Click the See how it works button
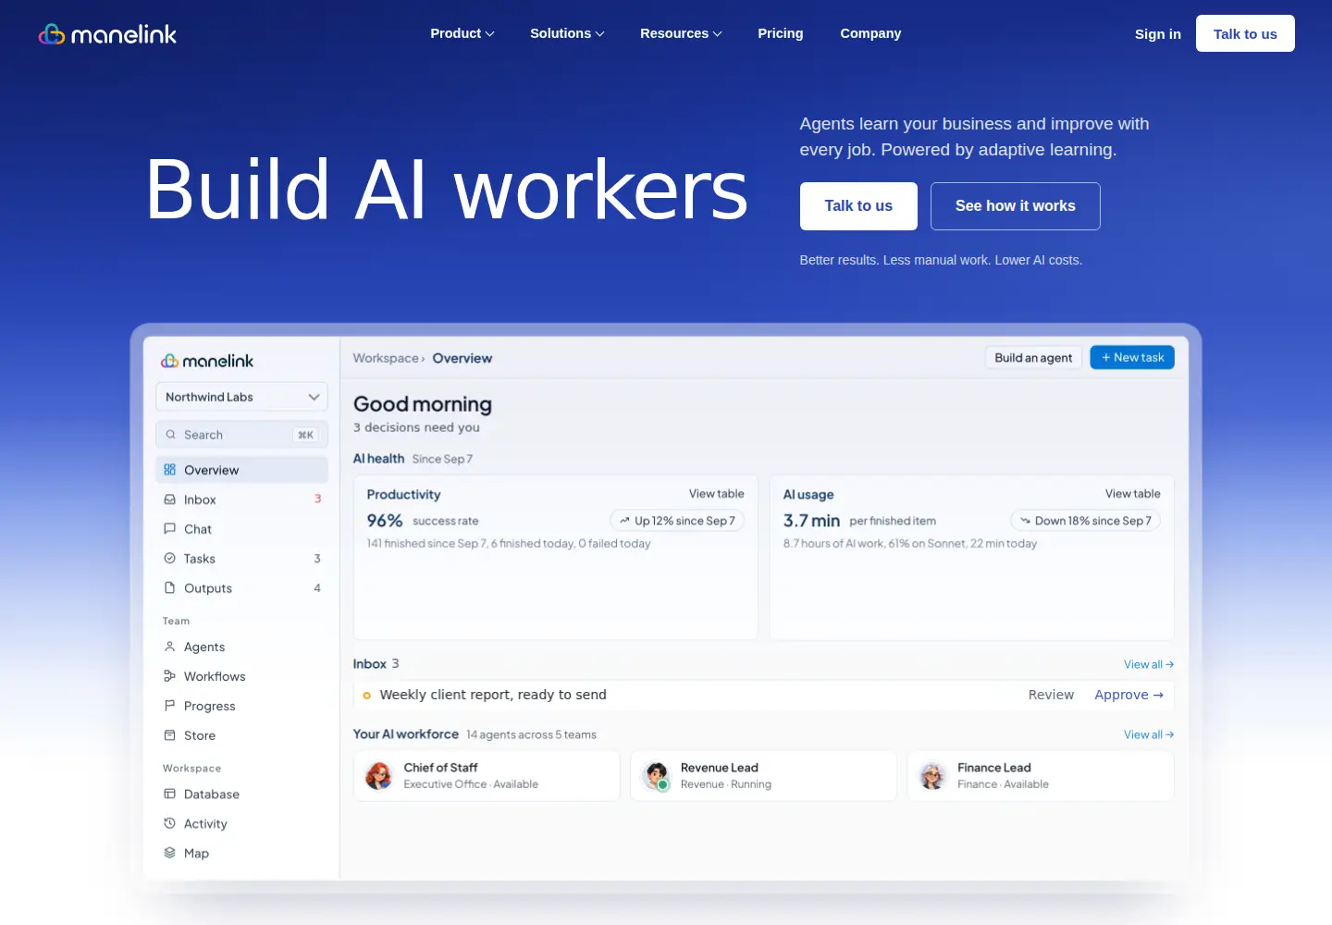 [x=1016, y=206]
